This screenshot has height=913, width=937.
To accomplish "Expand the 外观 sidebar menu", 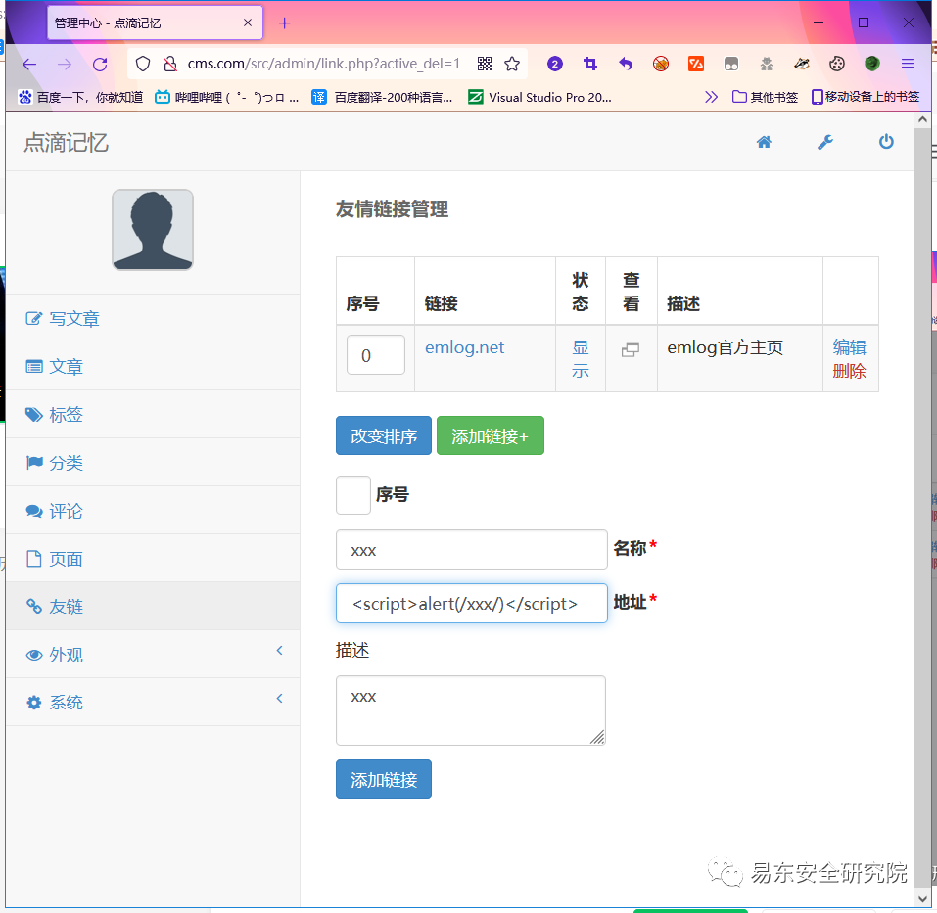I will pos(153,655).
